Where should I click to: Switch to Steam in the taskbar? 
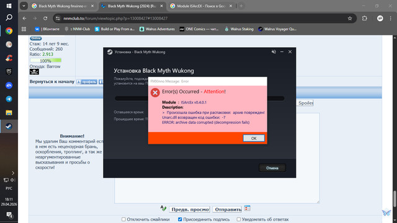(9, 126)
